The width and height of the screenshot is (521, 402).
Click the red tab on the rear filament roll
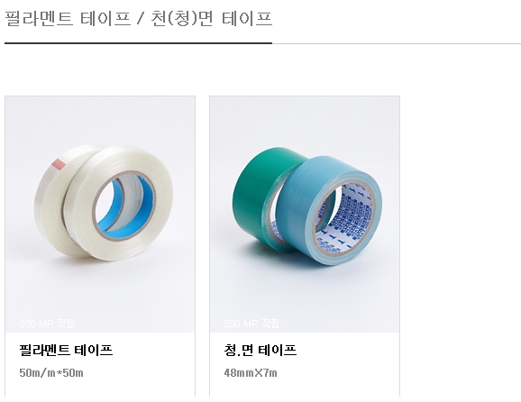[x=59, y=164]
